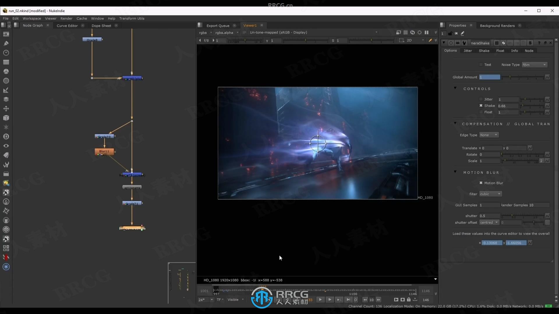Click the Shake value field 0.66

point(508,106)
